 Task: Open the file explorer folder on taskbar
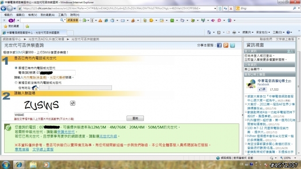33,165
